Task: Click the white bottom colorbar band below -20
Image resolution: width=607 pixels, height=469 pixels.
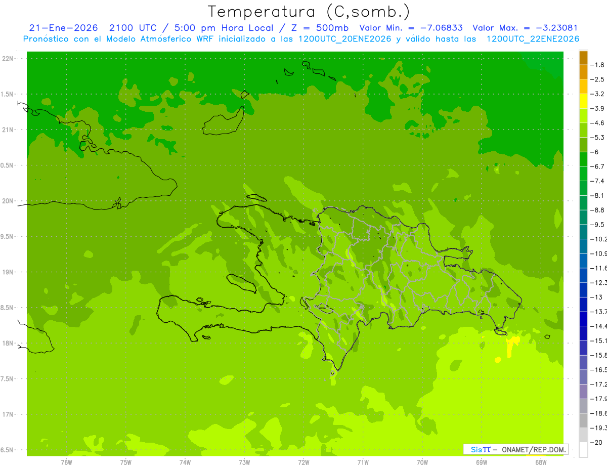Action: (x=583, y=449)
